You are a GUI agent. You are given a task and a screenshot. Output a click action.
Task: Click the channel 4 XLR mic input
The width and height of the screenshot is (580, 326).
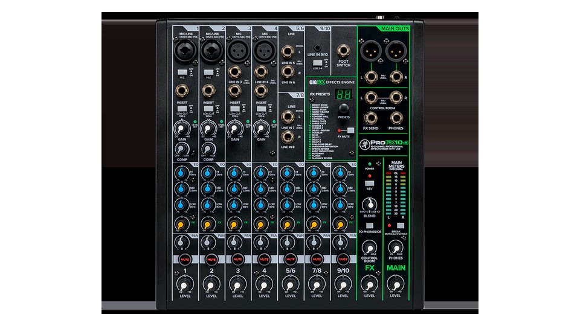pyautogui.click(x=265, y=51)
